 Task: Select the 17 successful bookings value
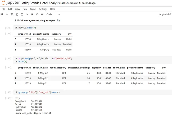[x=88, y=84]
